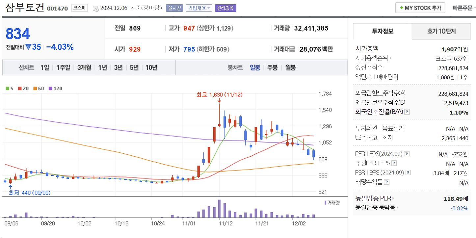The height and width of the screenshot is (238, 476).
Task: Click the calendar icon beside 2024.12.06
Action: pos(95,9)
